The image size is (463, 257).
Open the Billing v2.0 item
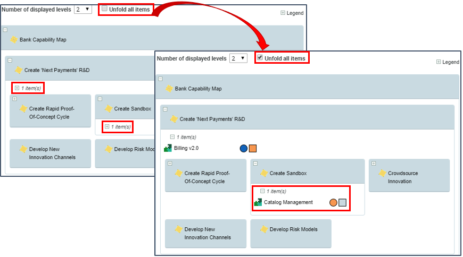click(x=186, y=148)
